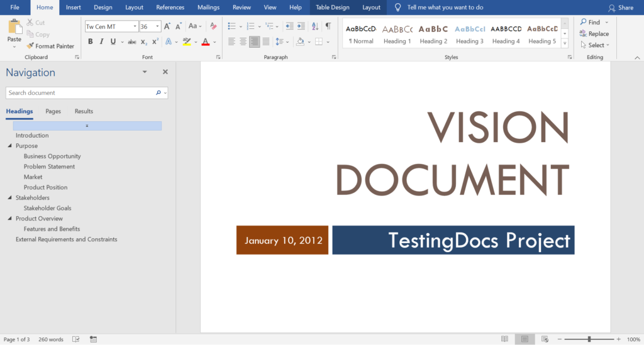Viewport: 644px width, 345px height.
Task: Apply yellow text highlight color
Action: pyautogui.click(x=187, y=42)
